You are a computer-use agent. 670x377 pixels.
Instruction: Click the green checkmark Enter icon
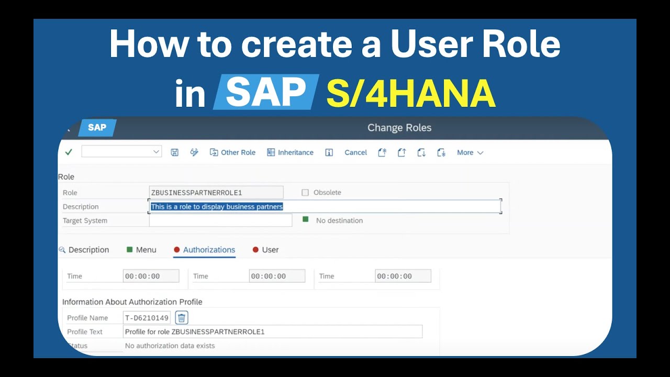point(69,152)
